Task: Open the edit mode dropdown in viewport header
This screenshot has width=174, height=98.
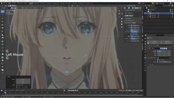Action: pos(6,8)
